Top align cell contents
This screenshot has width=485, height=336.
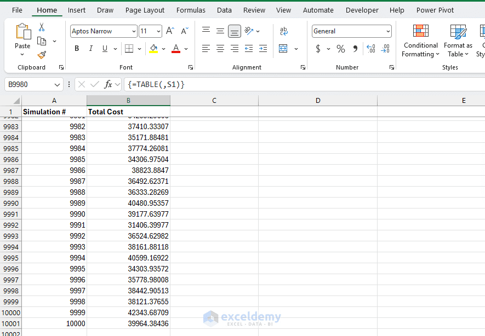[x=206, y=31]
